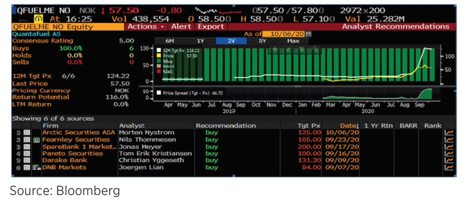This screenshot has height=203, width=466.
Task: Show the Max chart time range
Action: coord(293,41)
